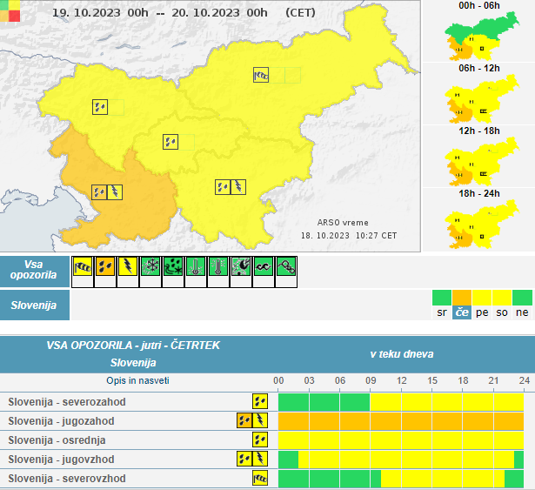
Task: Select the 'ne' day tab
Action: tap(522, 312)
